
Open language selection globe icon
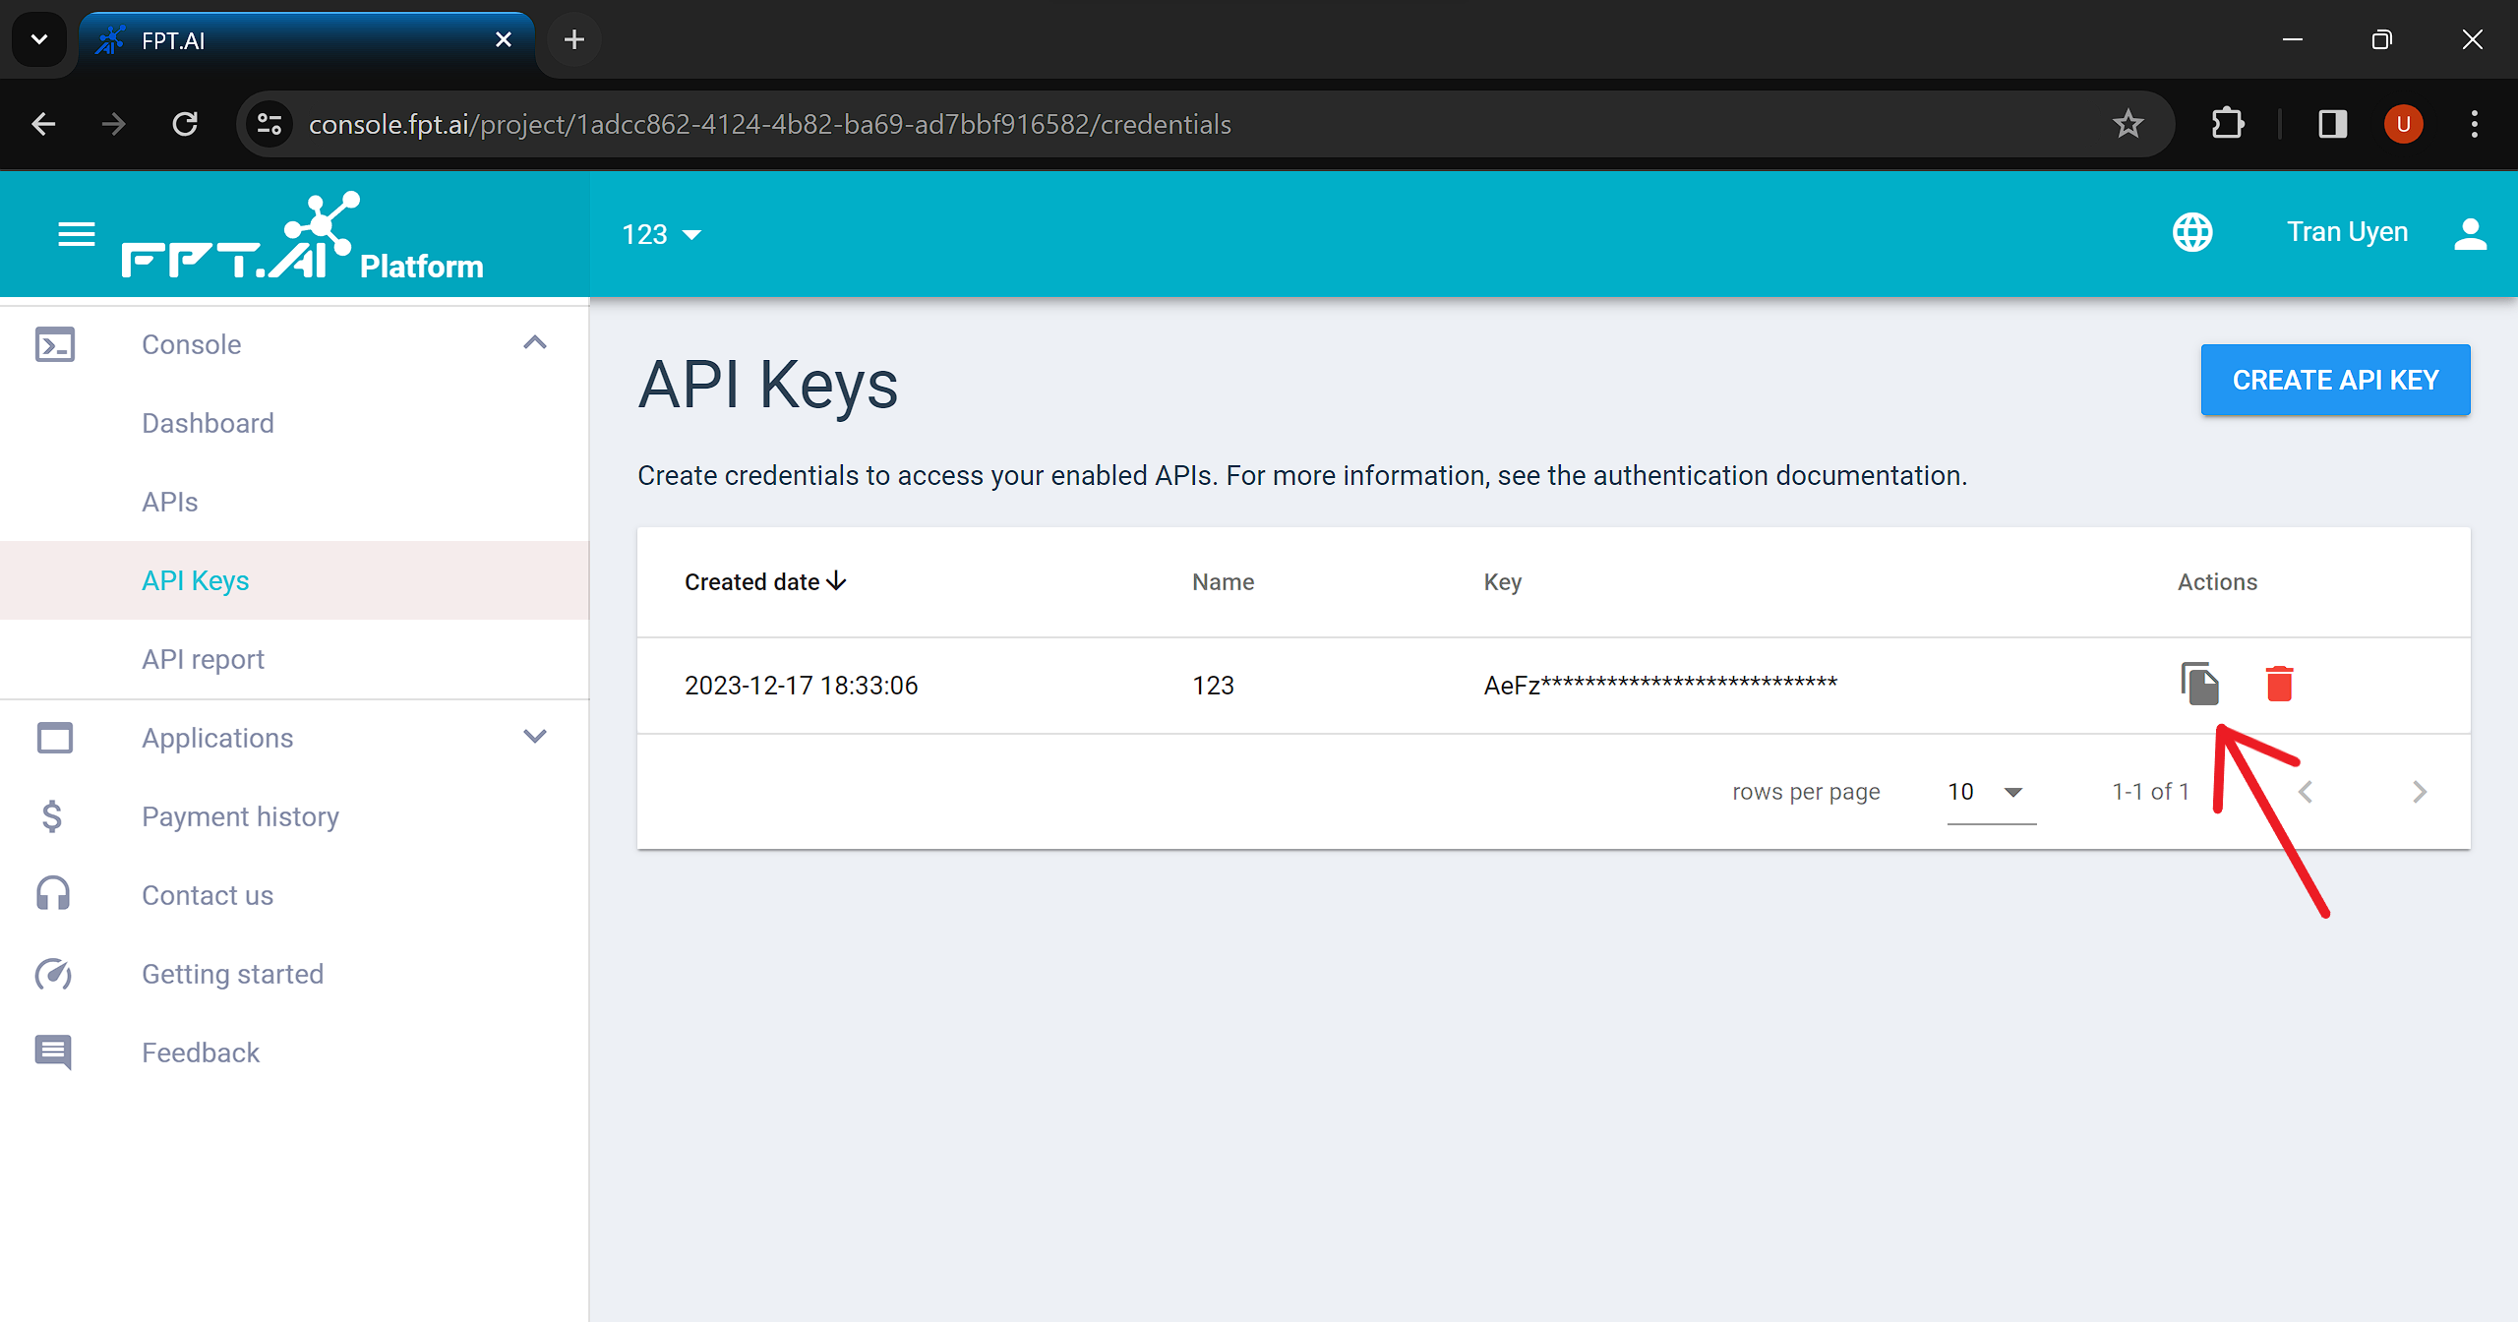tap(2192, 232)
